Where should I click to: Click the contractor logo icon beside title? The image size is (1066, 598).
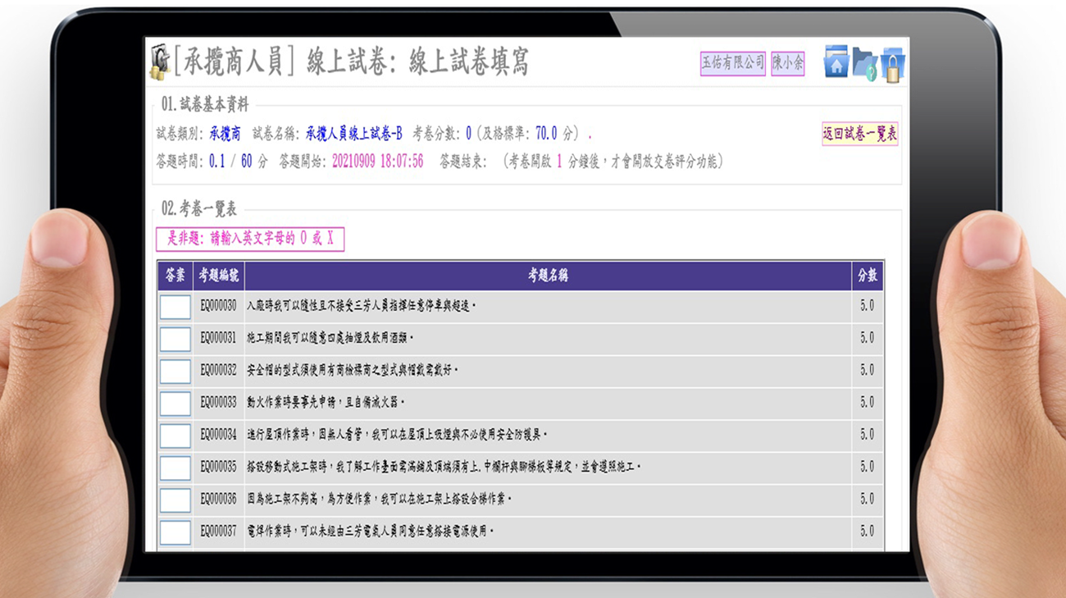160,62
